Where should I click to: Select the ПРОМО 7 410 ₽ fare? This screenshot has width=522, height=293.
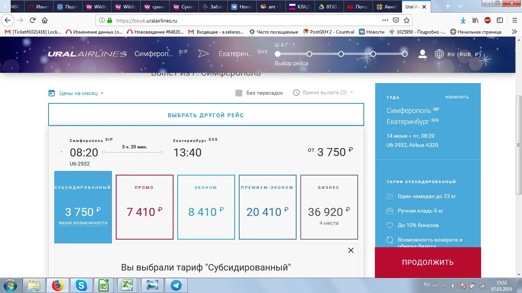click(x=144, y=207)
